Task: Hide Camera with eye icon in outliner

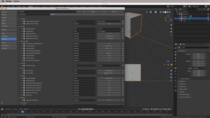Action: 208,16
